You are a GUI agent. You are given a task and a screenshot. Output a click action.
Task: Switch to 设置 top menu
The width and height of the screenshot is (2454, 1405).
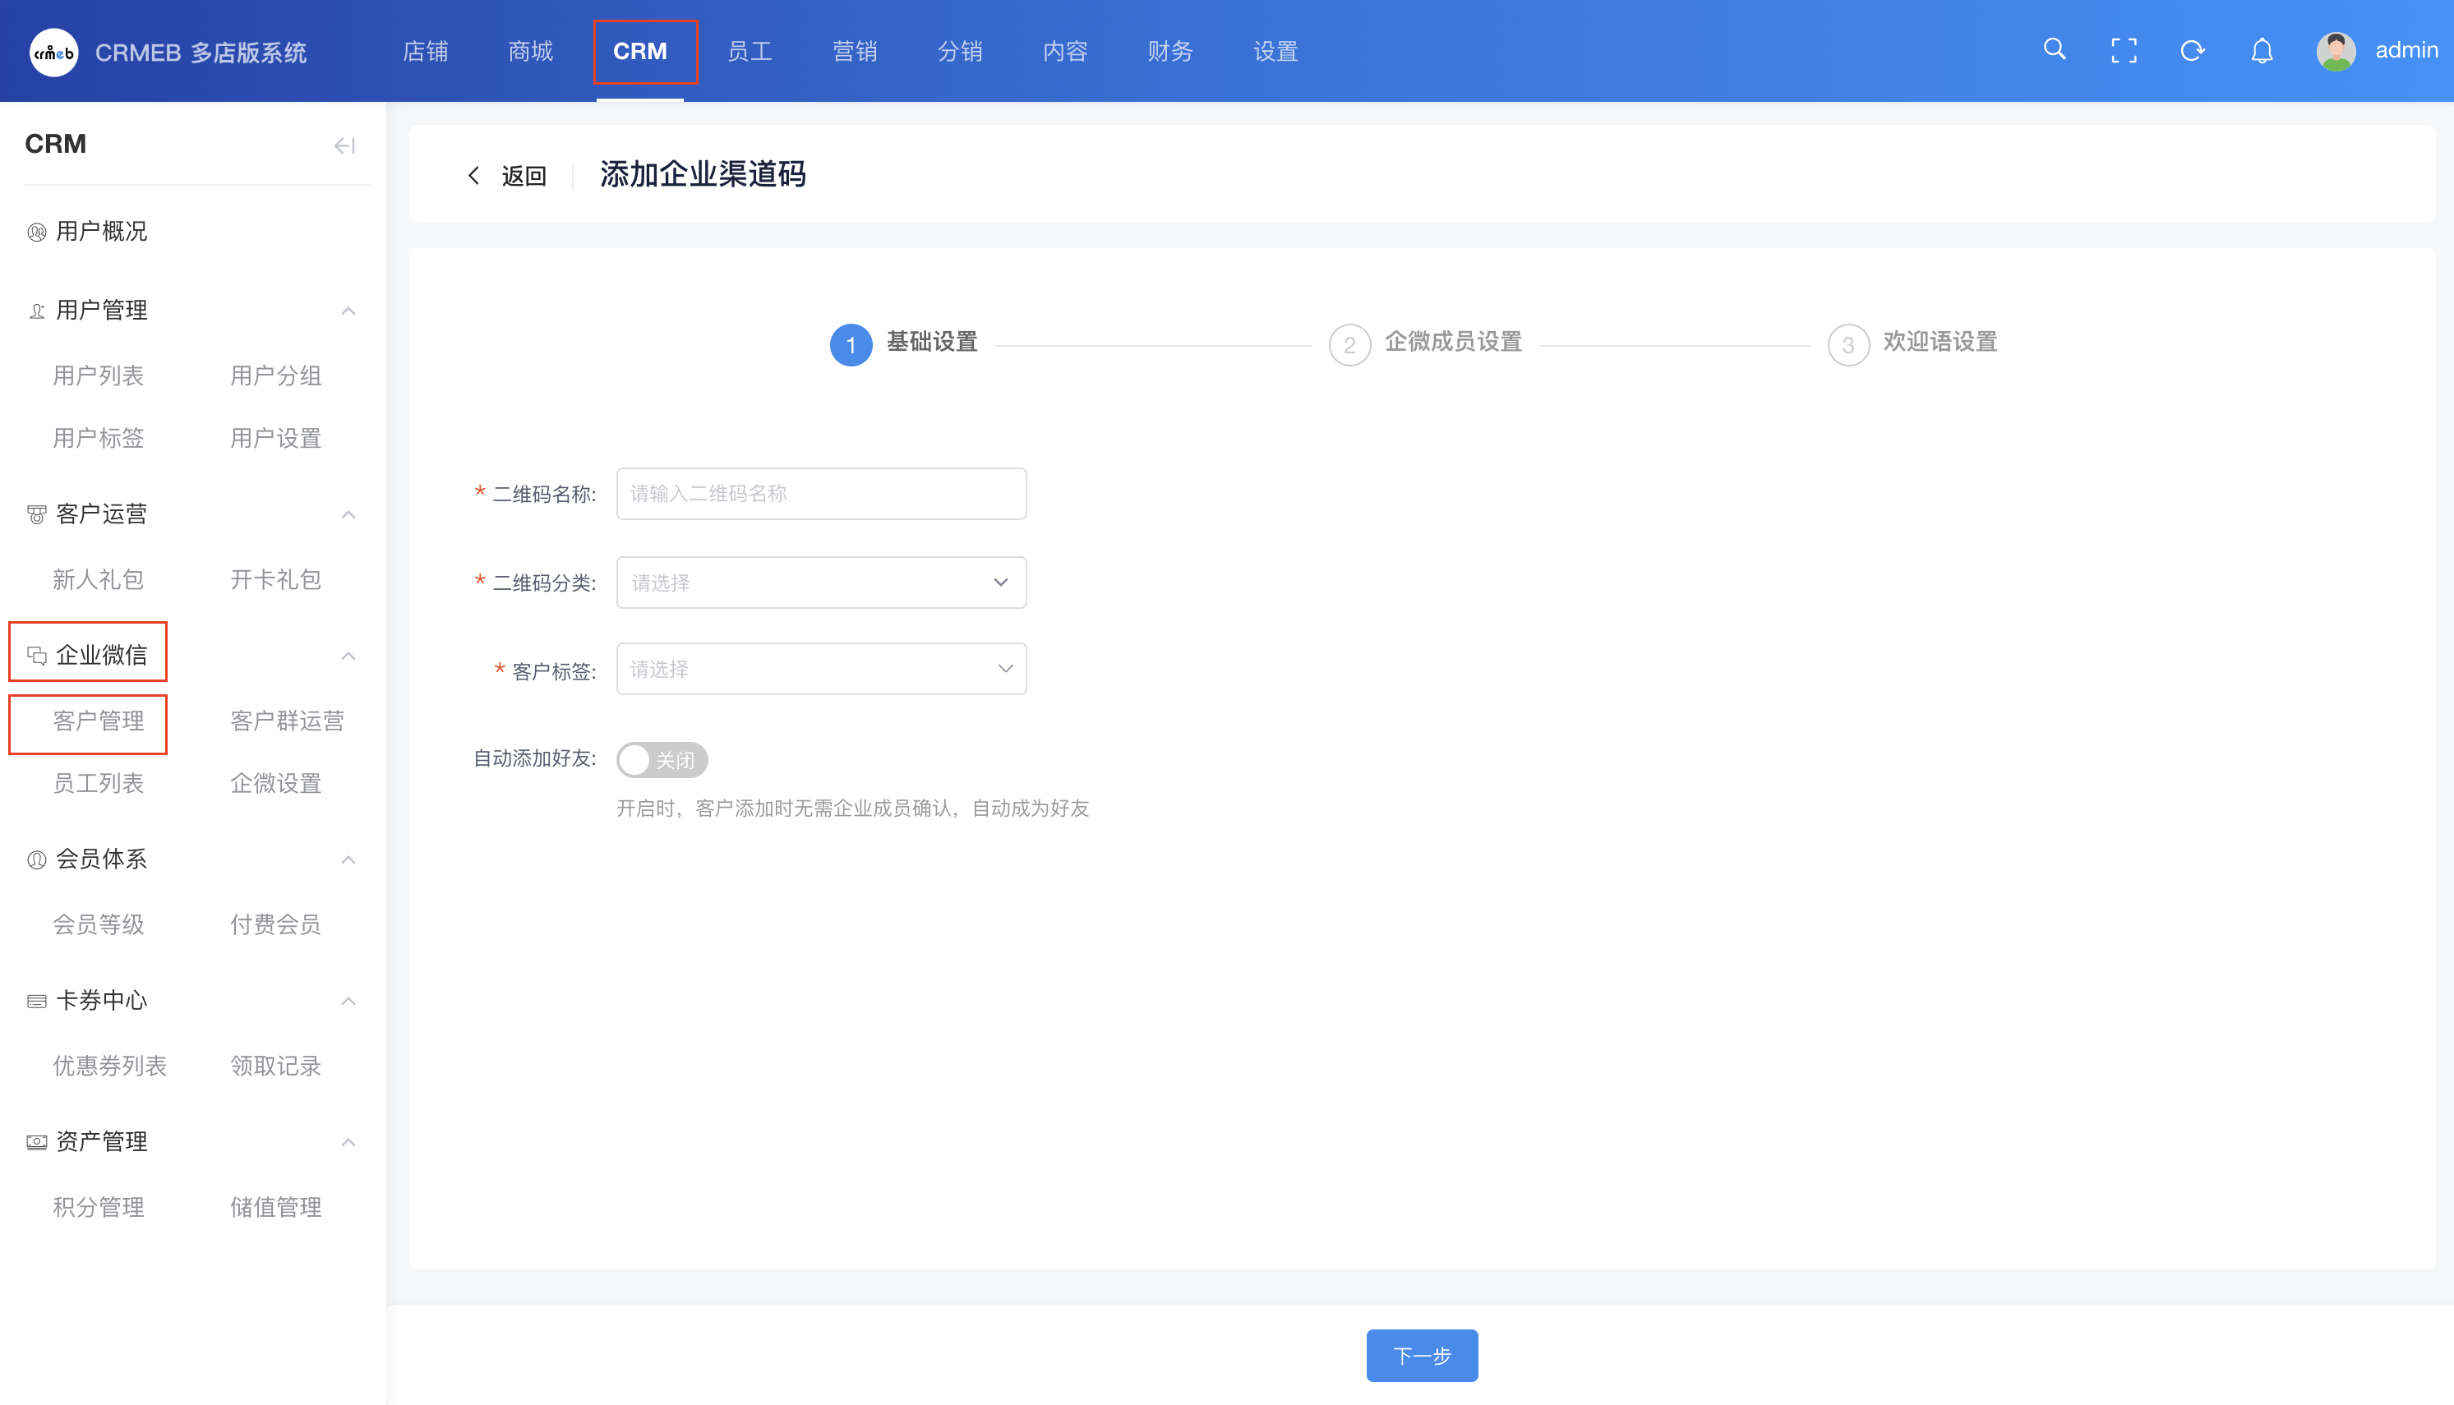click(x=1275, y=51)
